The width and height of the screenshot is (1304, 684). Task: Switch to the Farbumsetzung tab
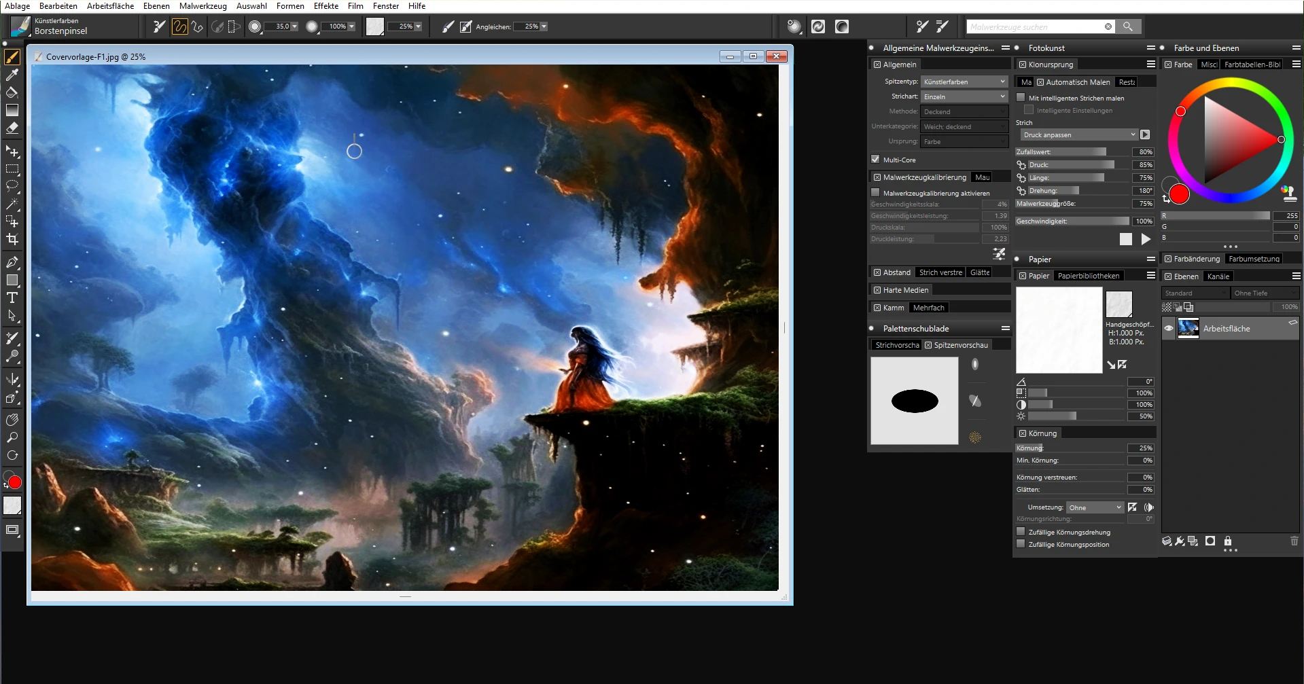pyautogui.click(x=1254, y=259)
